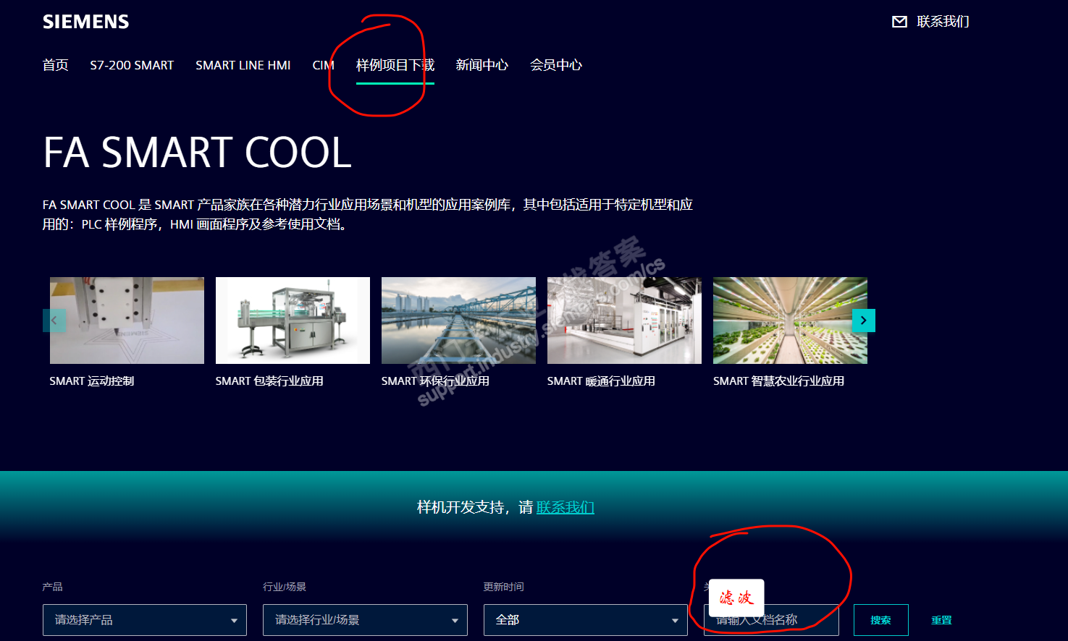The image size is (1068, 641).
Task: Open the SMART 运动控制 thumbnail image
Action: pyautogui.click(x=127, y=320)
